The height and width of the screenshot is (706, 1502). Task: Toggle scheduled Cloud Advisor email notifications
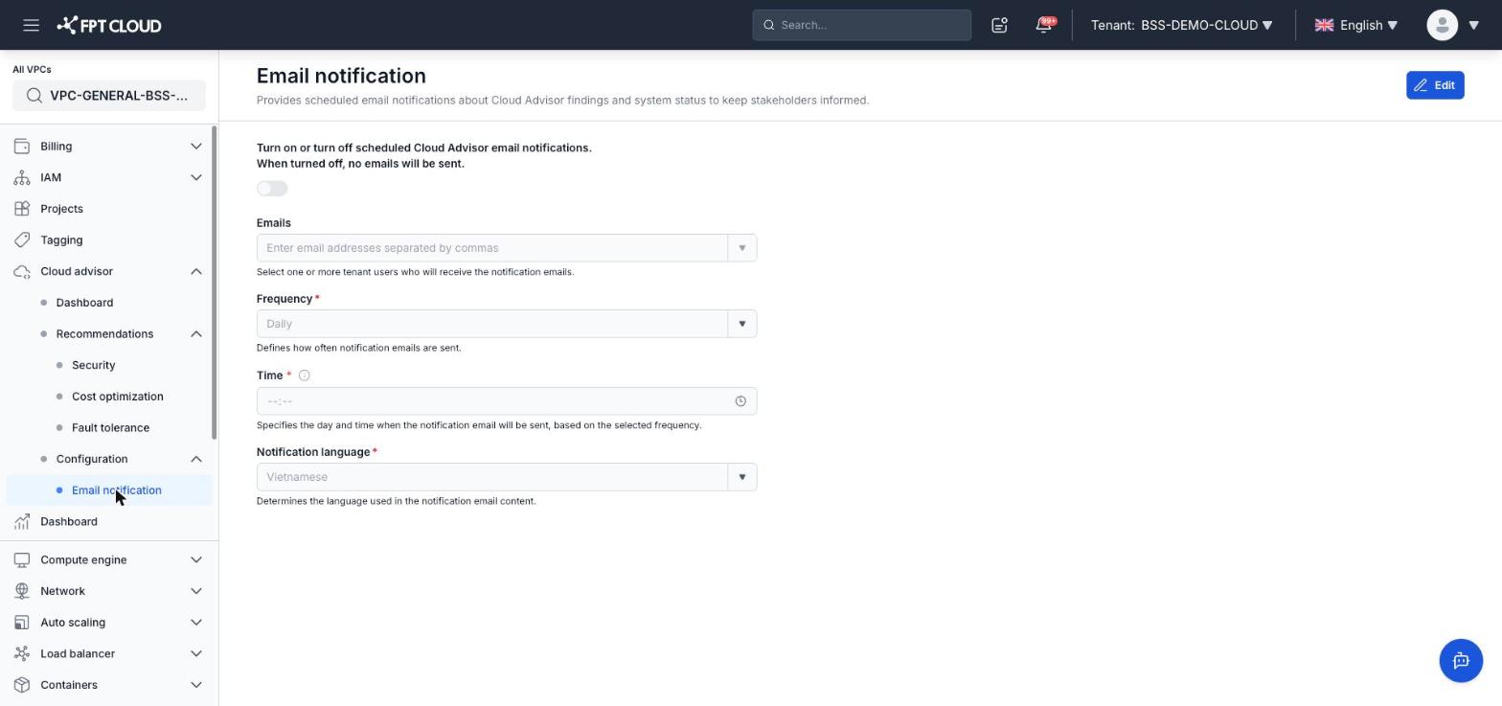coord(272,189)
